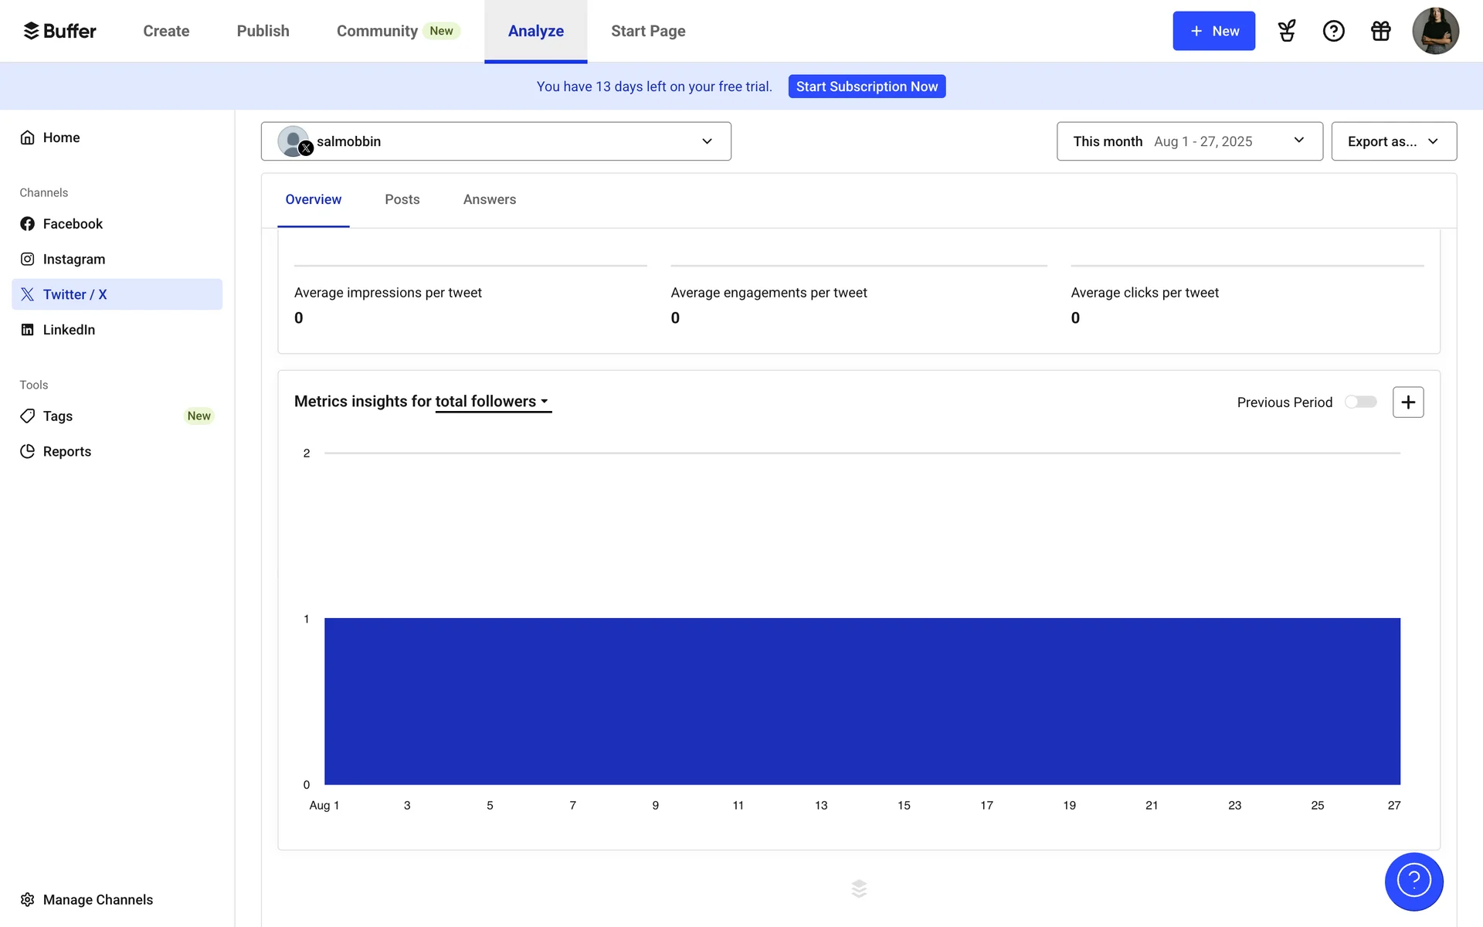Change the total followers metric selector
The height and width of the screenshot is (927, 1483).
[x=492, y=402]
